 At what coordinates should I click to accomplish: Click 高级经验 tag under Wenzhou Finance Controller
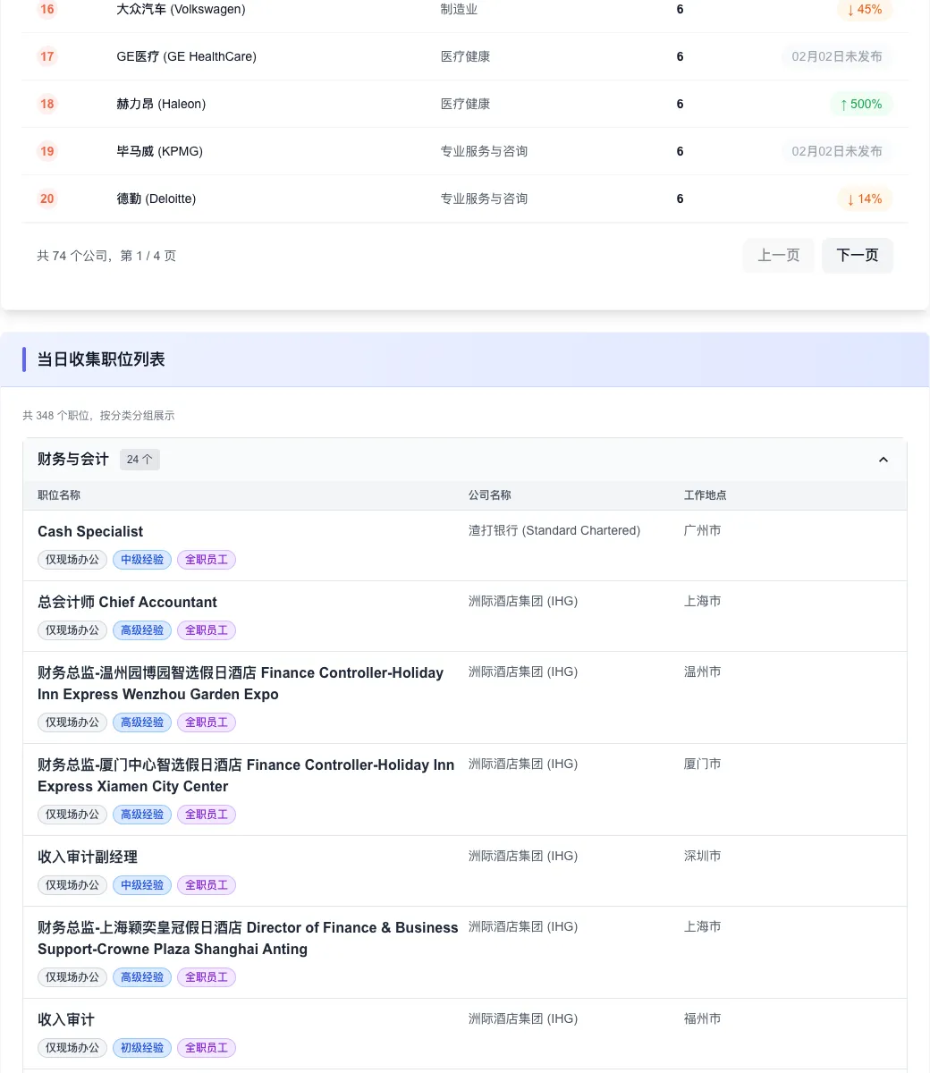click(142, 722)
